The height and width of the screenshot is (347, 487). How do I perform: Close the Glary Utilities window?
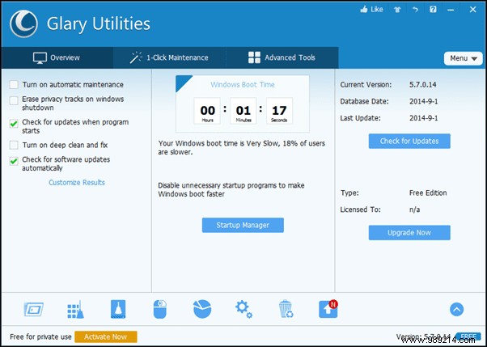point(472,10)
